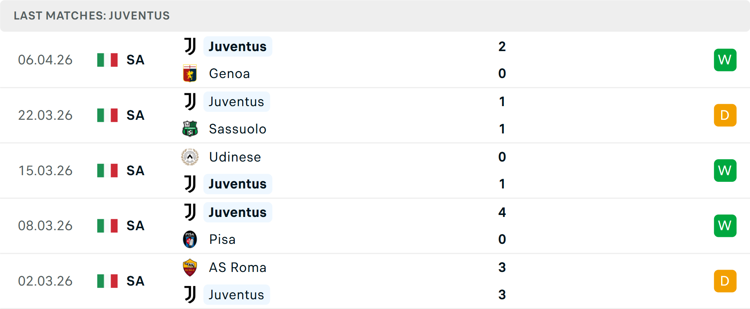Click the Pisa club logo
The image size is (750, 309).
pyautogui.click(x=190, y=239)
